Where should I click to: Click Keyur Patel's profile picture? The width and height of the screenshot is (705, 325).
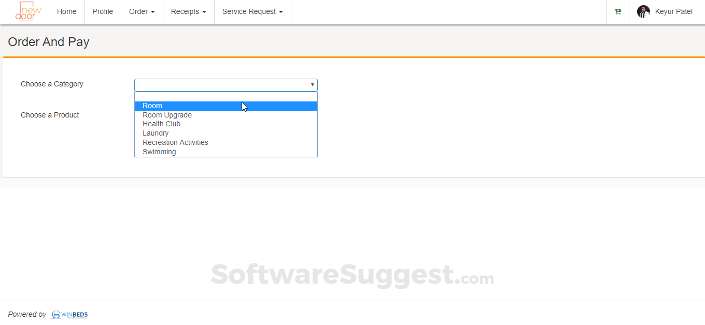(643, 11)
